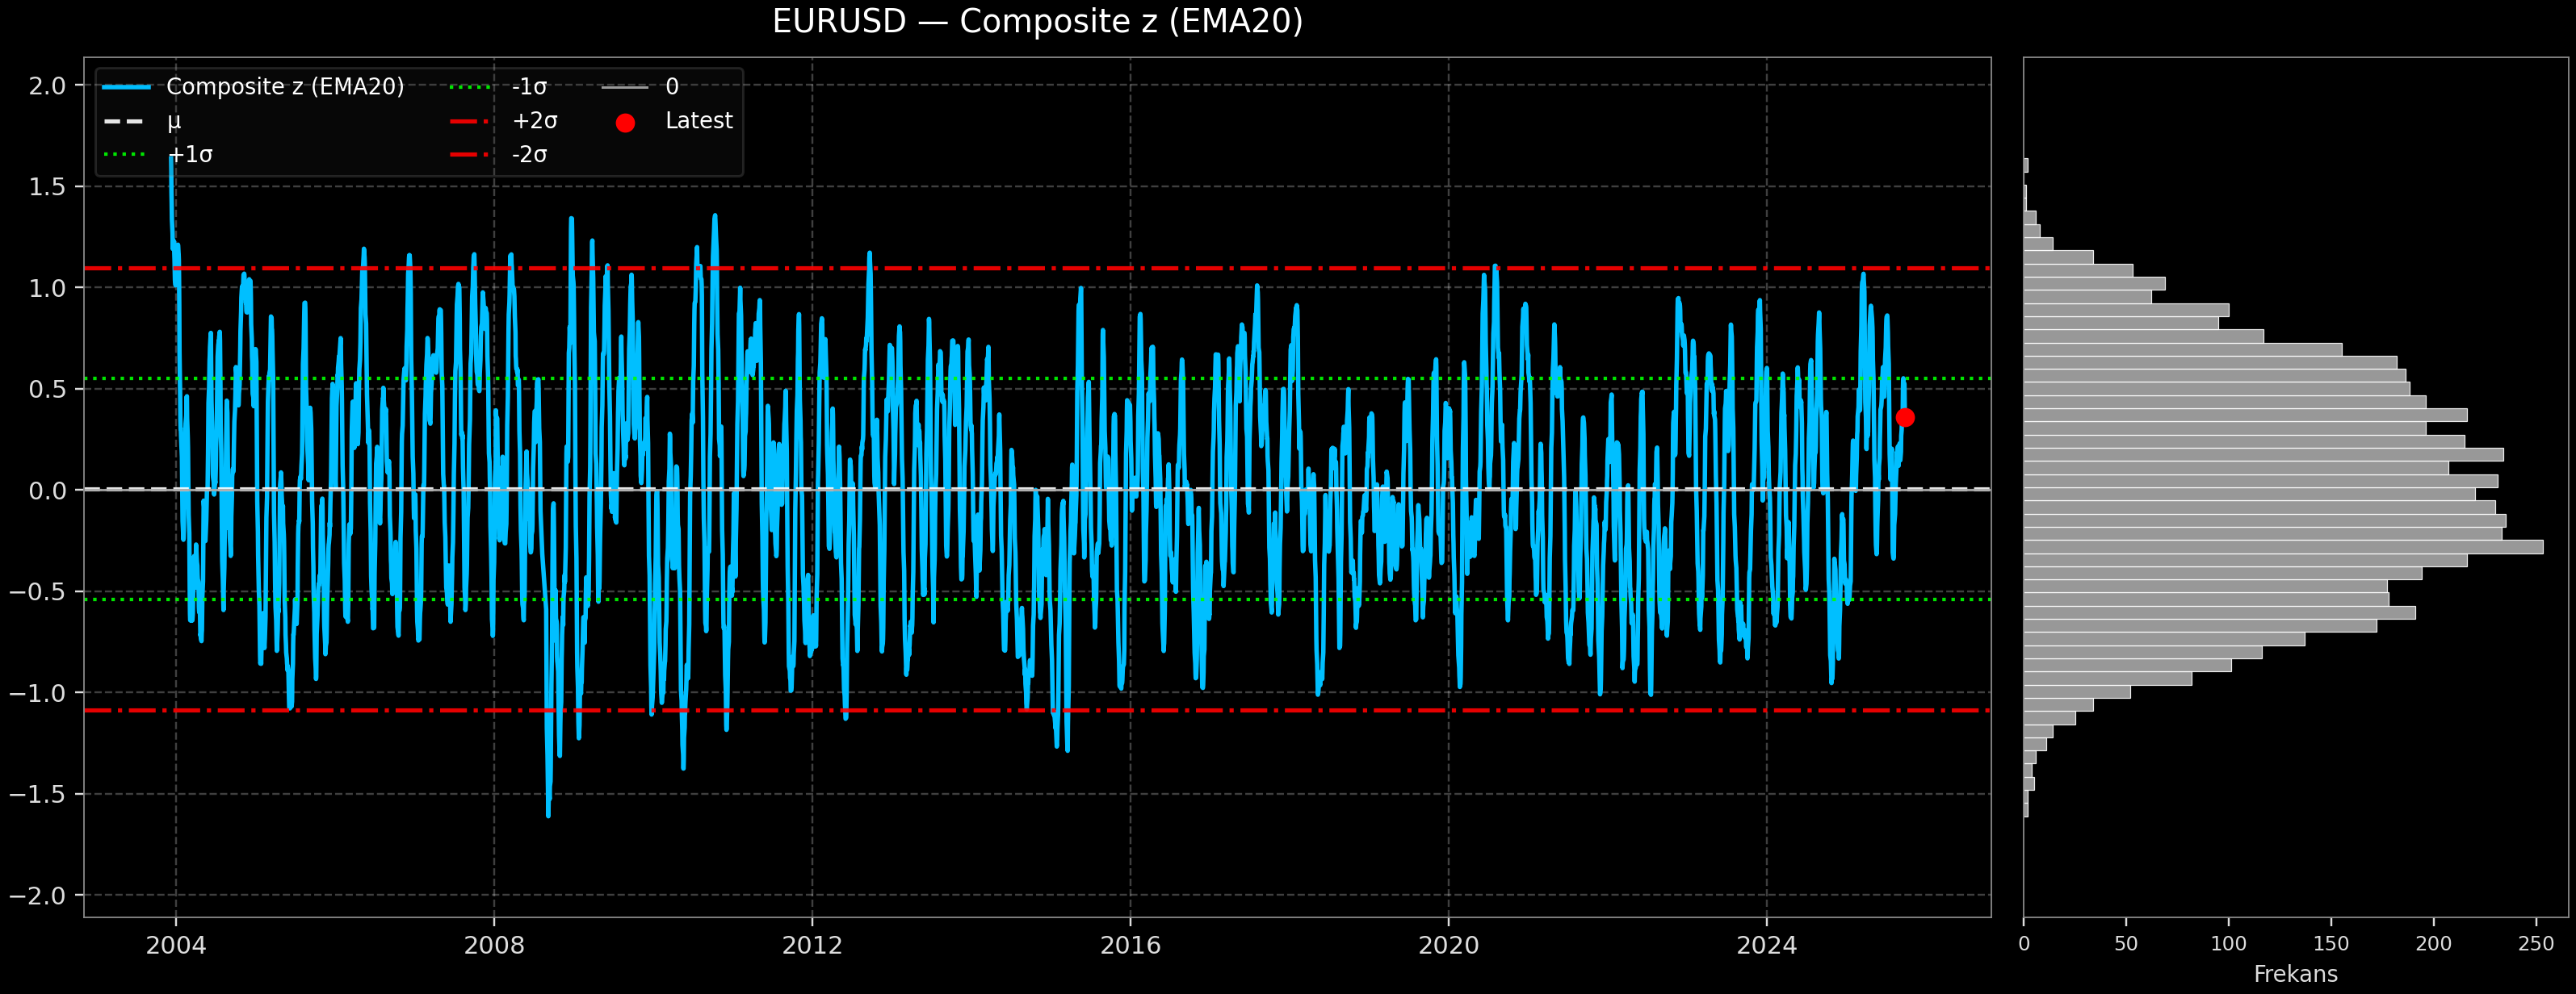Select the "Composite z (EMA20)" legend label
This screenshot has width=2576, height=994.
[x=285, y=87]
